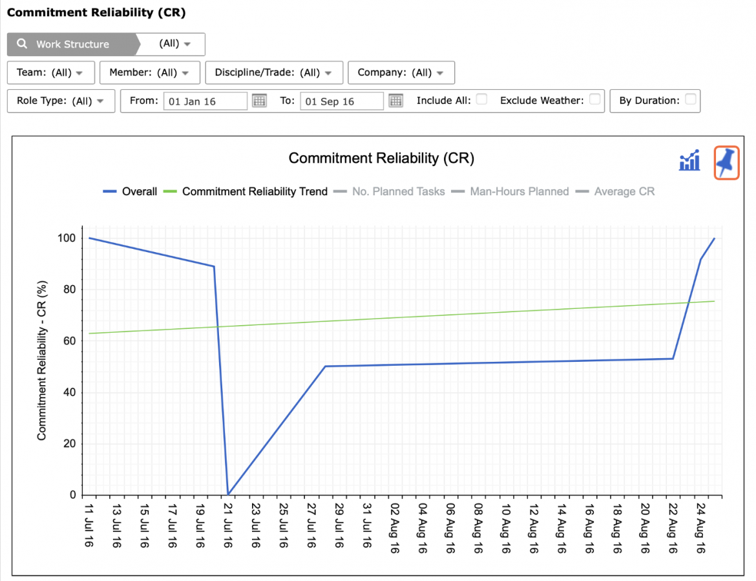The image size is (756, 581).
Task: Click the From date field 01 Jan 16
Action: (205, 101)
